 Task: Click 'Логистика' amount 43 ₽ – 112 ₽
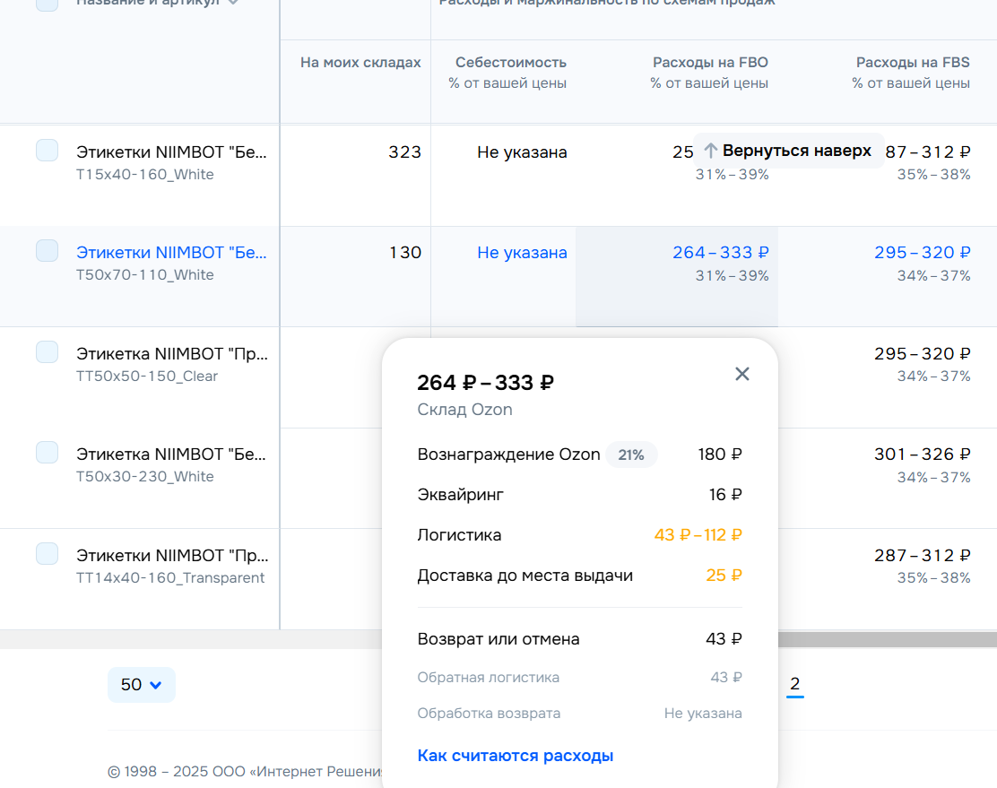(698, 535)
